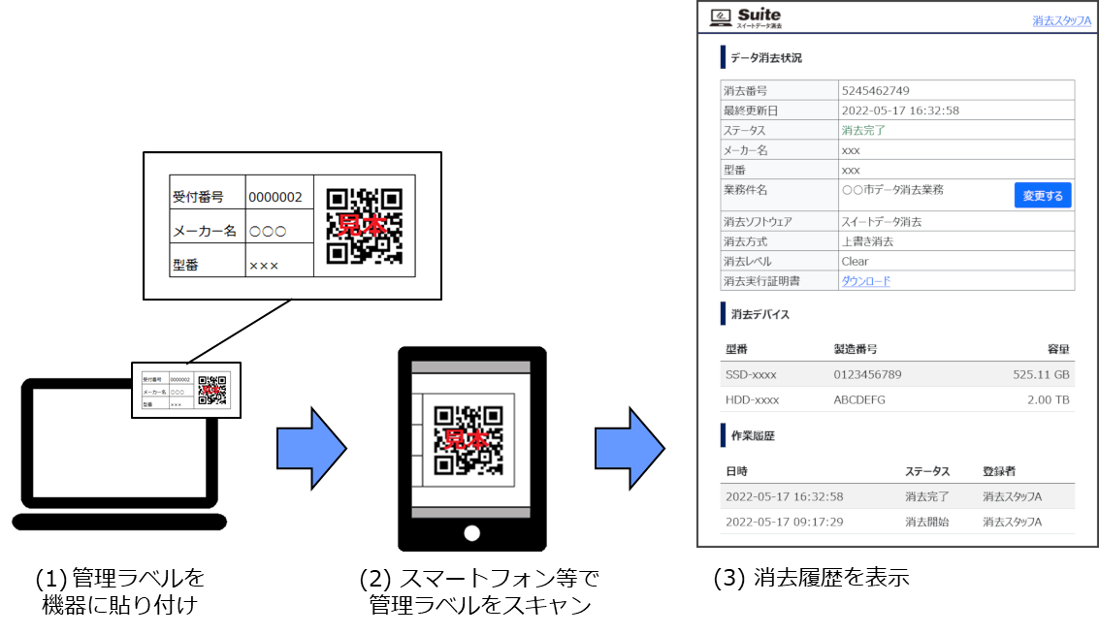Click the 消去ソフトウェア row label
The image size is (1099, 635).
(x=758, y=221)
